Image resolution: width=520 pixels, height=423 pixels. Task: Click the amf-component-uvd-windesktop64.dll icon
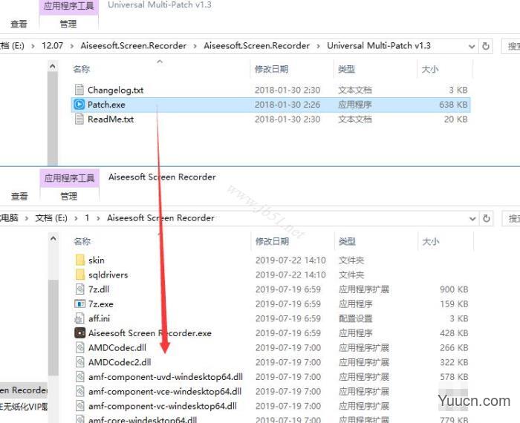(x=80, y=377)
